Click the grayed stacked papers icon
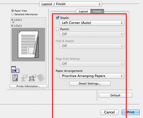This screenshot has height=118, width=143. [41, 78]
